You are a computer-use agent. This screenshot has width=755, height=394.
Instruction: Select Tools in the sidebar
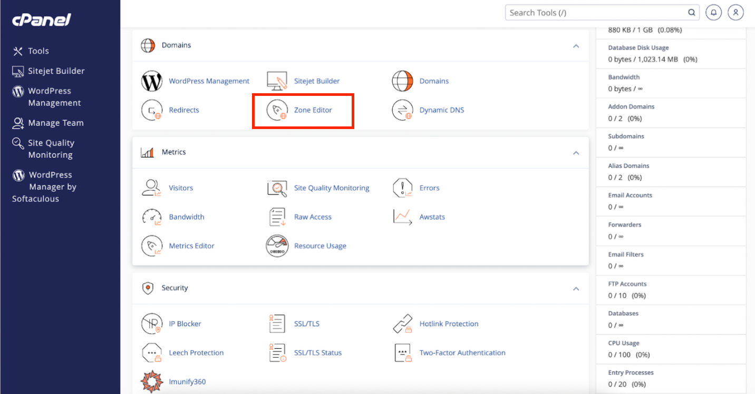point(38,51)
